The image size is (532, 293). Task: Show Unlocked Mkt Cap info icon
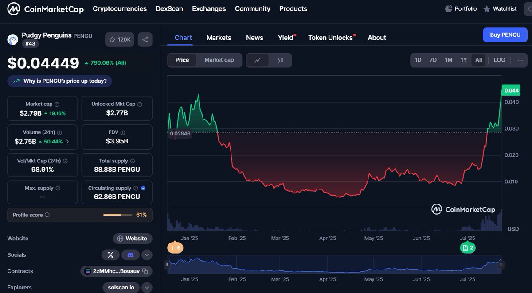140,104
